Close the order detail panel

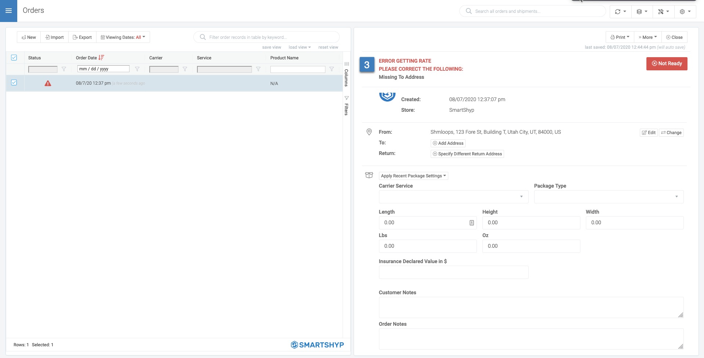click(x=674, y=37)
